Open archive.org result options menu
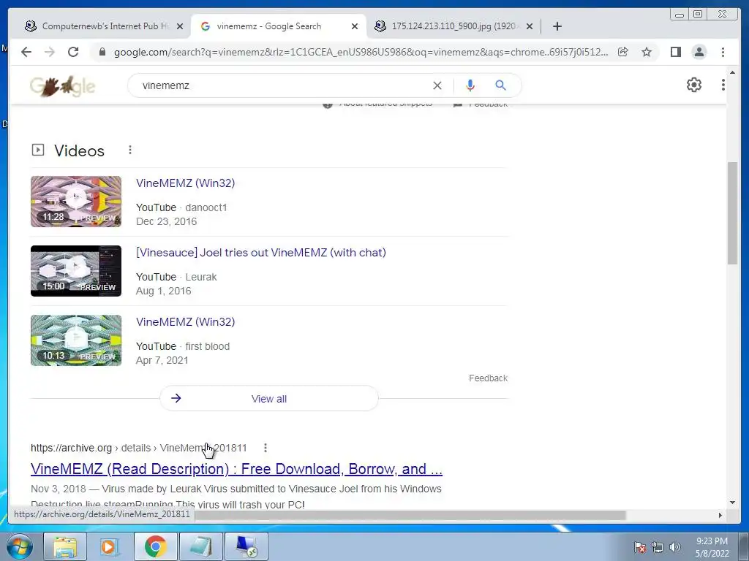The width and height of the screenshot is (749, 561). pyautogui.click(x=265, y=448)
